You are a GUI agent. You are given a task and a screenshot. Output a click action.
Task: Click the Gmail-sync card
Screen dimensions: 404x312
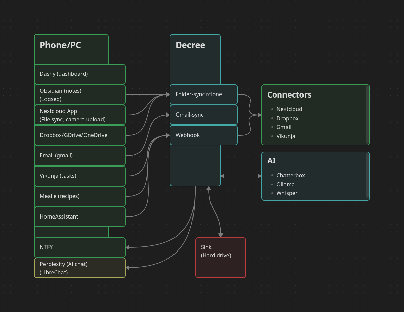(x=203, y=115)
